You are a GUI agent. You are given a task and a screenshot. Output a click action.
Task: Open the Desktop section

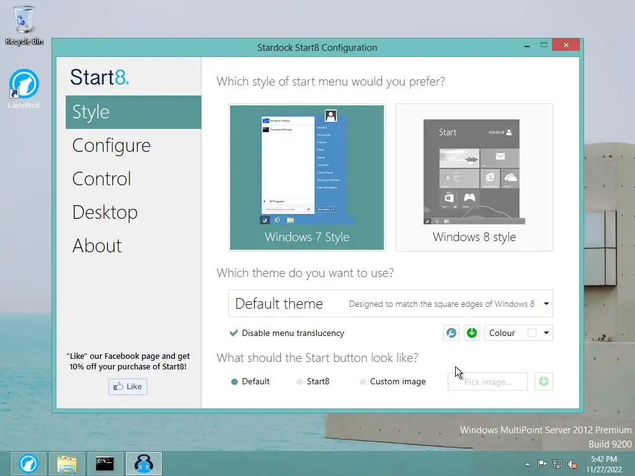point(105,212)
